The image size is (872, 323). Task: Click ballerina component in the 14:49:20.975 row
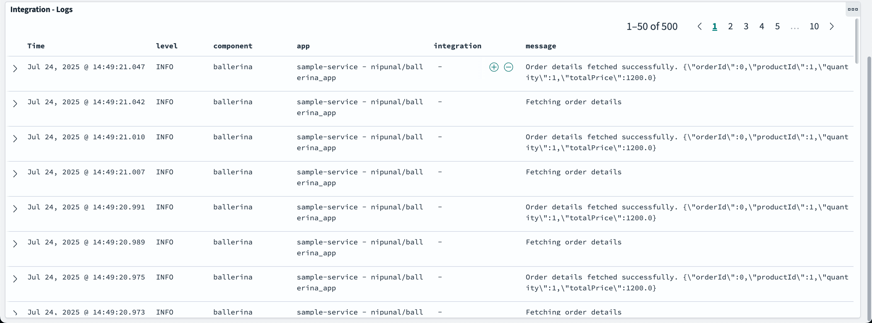tap(233, 277)
